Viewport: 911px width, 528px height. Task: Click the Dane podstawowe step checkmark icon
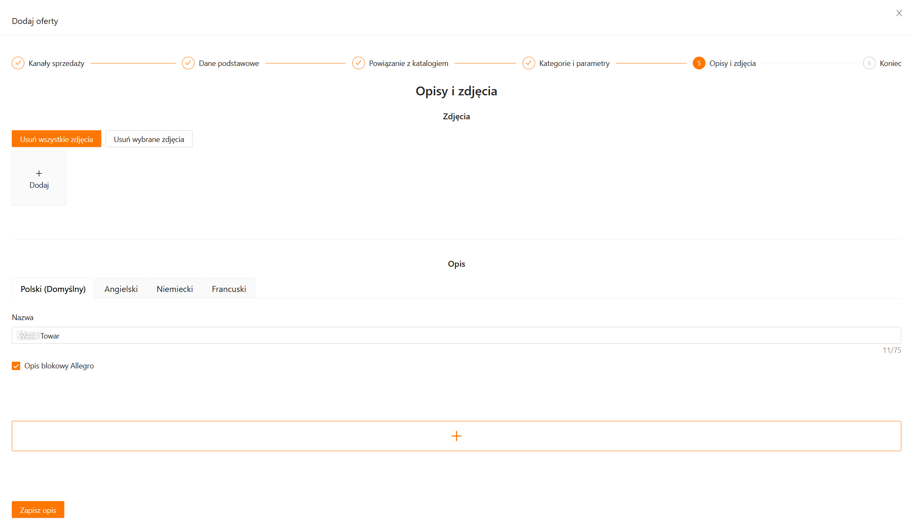click(188, 63)
